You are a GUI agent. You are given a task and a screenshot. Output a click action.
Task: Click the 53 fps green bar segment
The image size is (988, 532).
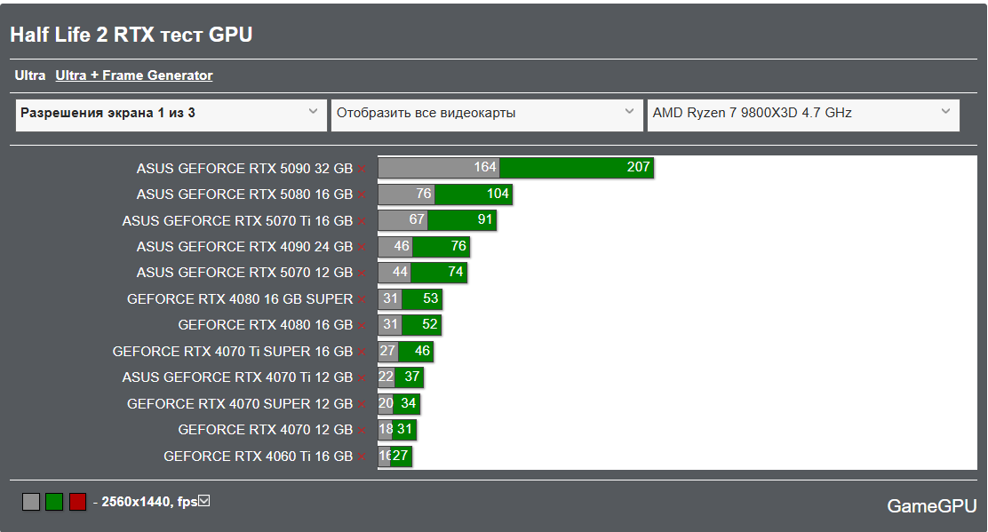pyautogui.click(x=422, y=298)
